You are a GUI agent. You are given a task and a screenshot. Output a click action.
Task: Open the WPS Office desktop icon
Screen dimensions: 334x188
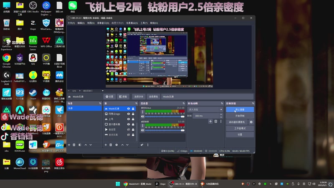(x=46, y=42)
